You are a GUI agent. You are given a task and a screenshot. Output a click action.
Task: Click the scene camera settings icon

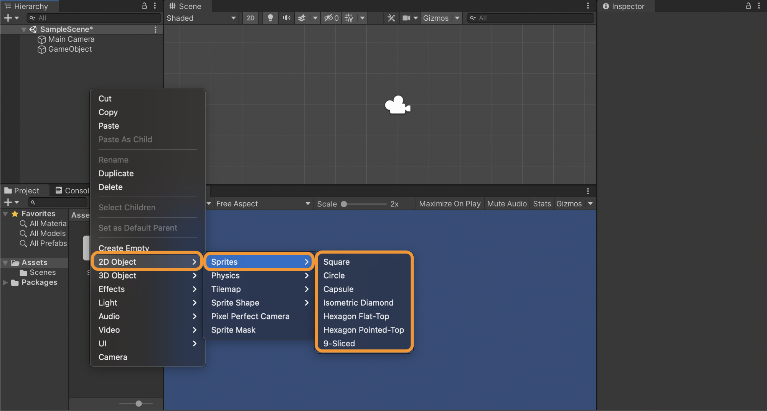(406, 18)
